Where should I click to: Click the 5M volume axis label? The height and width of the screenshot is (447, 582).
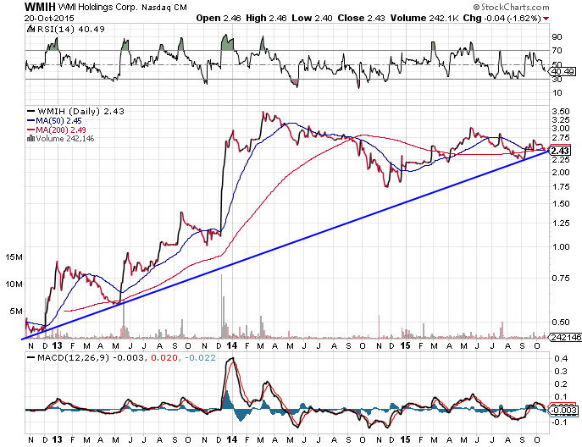coord(16,311)
